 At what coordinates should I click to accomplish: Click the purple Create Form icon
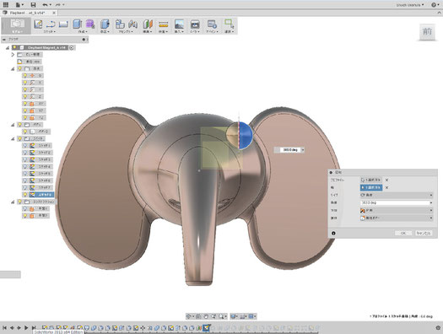click(90, 24)
